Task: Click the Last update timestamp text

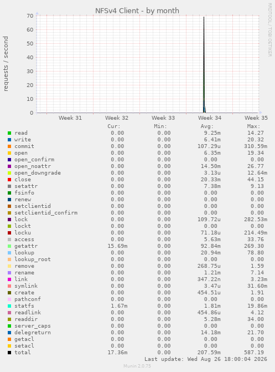Action: tap(206, 359)
